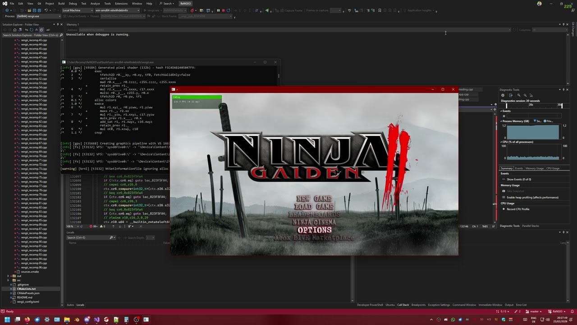Click the Solution Explorer Home icon

pos(14,30)
